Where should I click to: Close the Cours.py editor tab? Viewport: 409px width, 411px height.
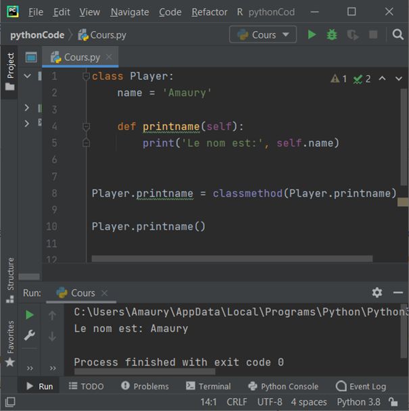pyautogui.click(x=109, y=57)
